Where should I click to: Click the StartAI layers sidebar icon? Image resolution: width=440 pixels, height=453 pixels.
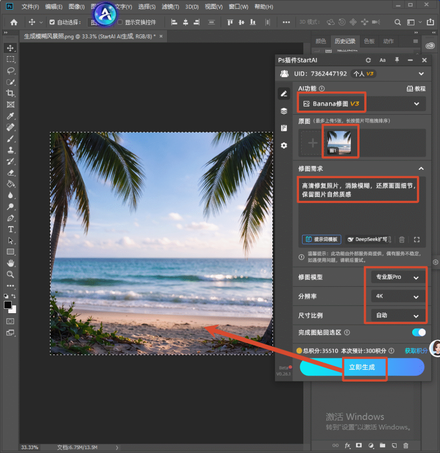(x=284, y=111)
